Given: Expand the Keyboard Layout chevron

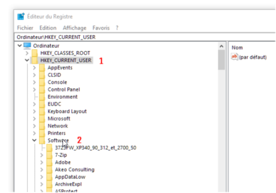Looking at the screenshot, I should pyautogui.click(x=34, y=111).
